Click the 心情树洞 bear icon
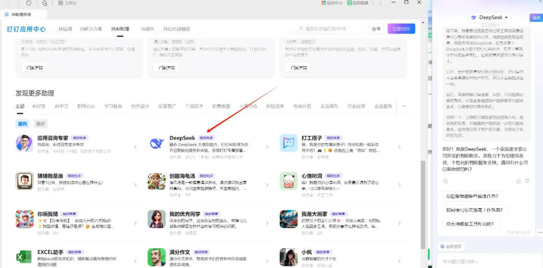 pyautogui.click(x=288, y=181)
